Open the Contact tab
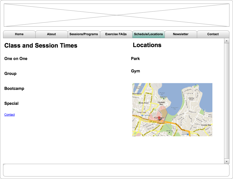The width and height of the screenshot is (233, 179). (213, 34)
